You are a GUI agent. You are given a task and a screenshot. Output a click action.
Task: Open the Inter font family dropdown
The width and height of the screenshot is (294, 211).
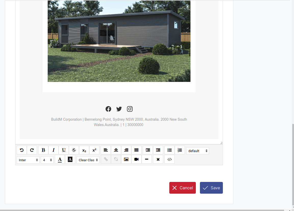click(x=28, y=160)
